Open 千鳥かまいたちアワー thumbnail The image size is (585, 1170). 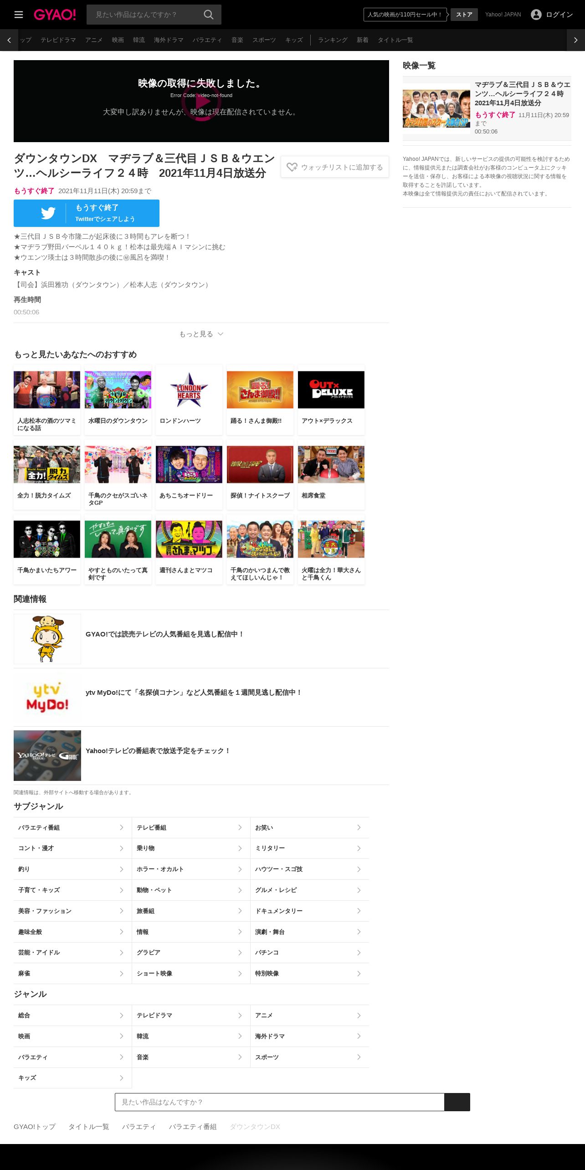pos(47,539)
